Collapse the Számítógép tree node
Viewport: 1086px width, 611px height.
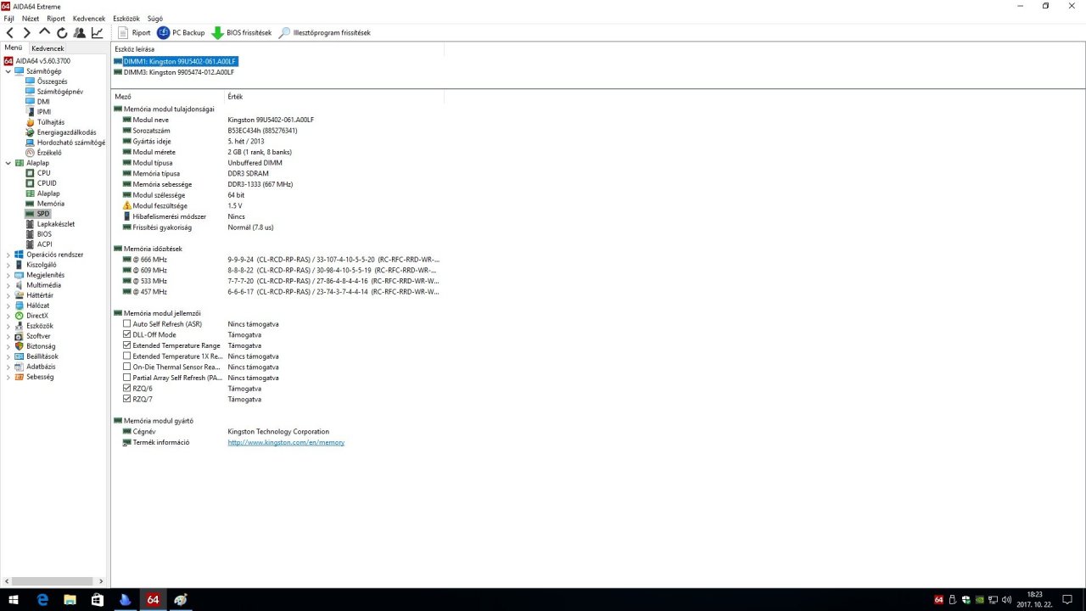[8, 71]
